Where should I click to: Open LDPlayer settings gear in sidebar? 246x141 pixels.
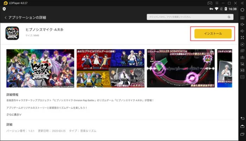pos(242,10)
